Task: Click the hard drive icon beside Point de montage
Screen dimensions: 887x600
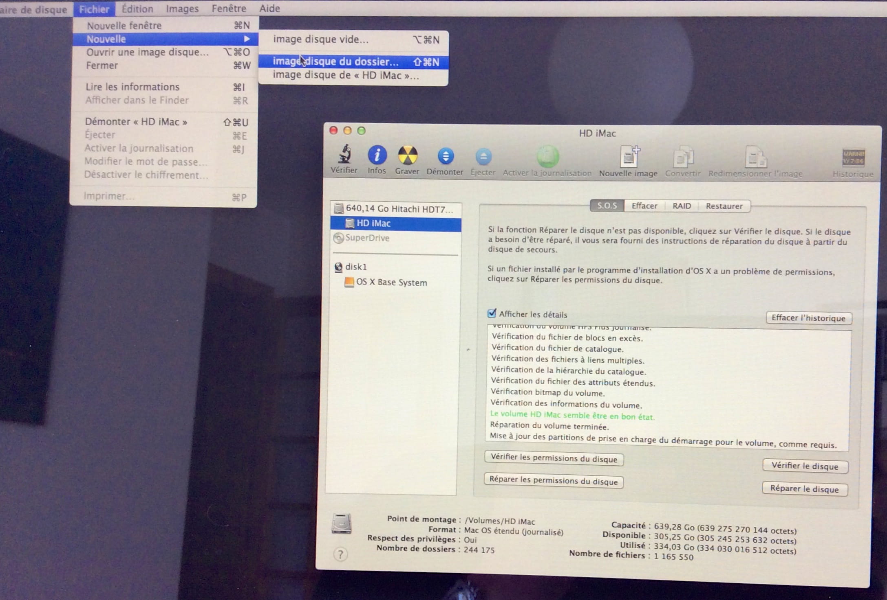Action: point(342,523)
